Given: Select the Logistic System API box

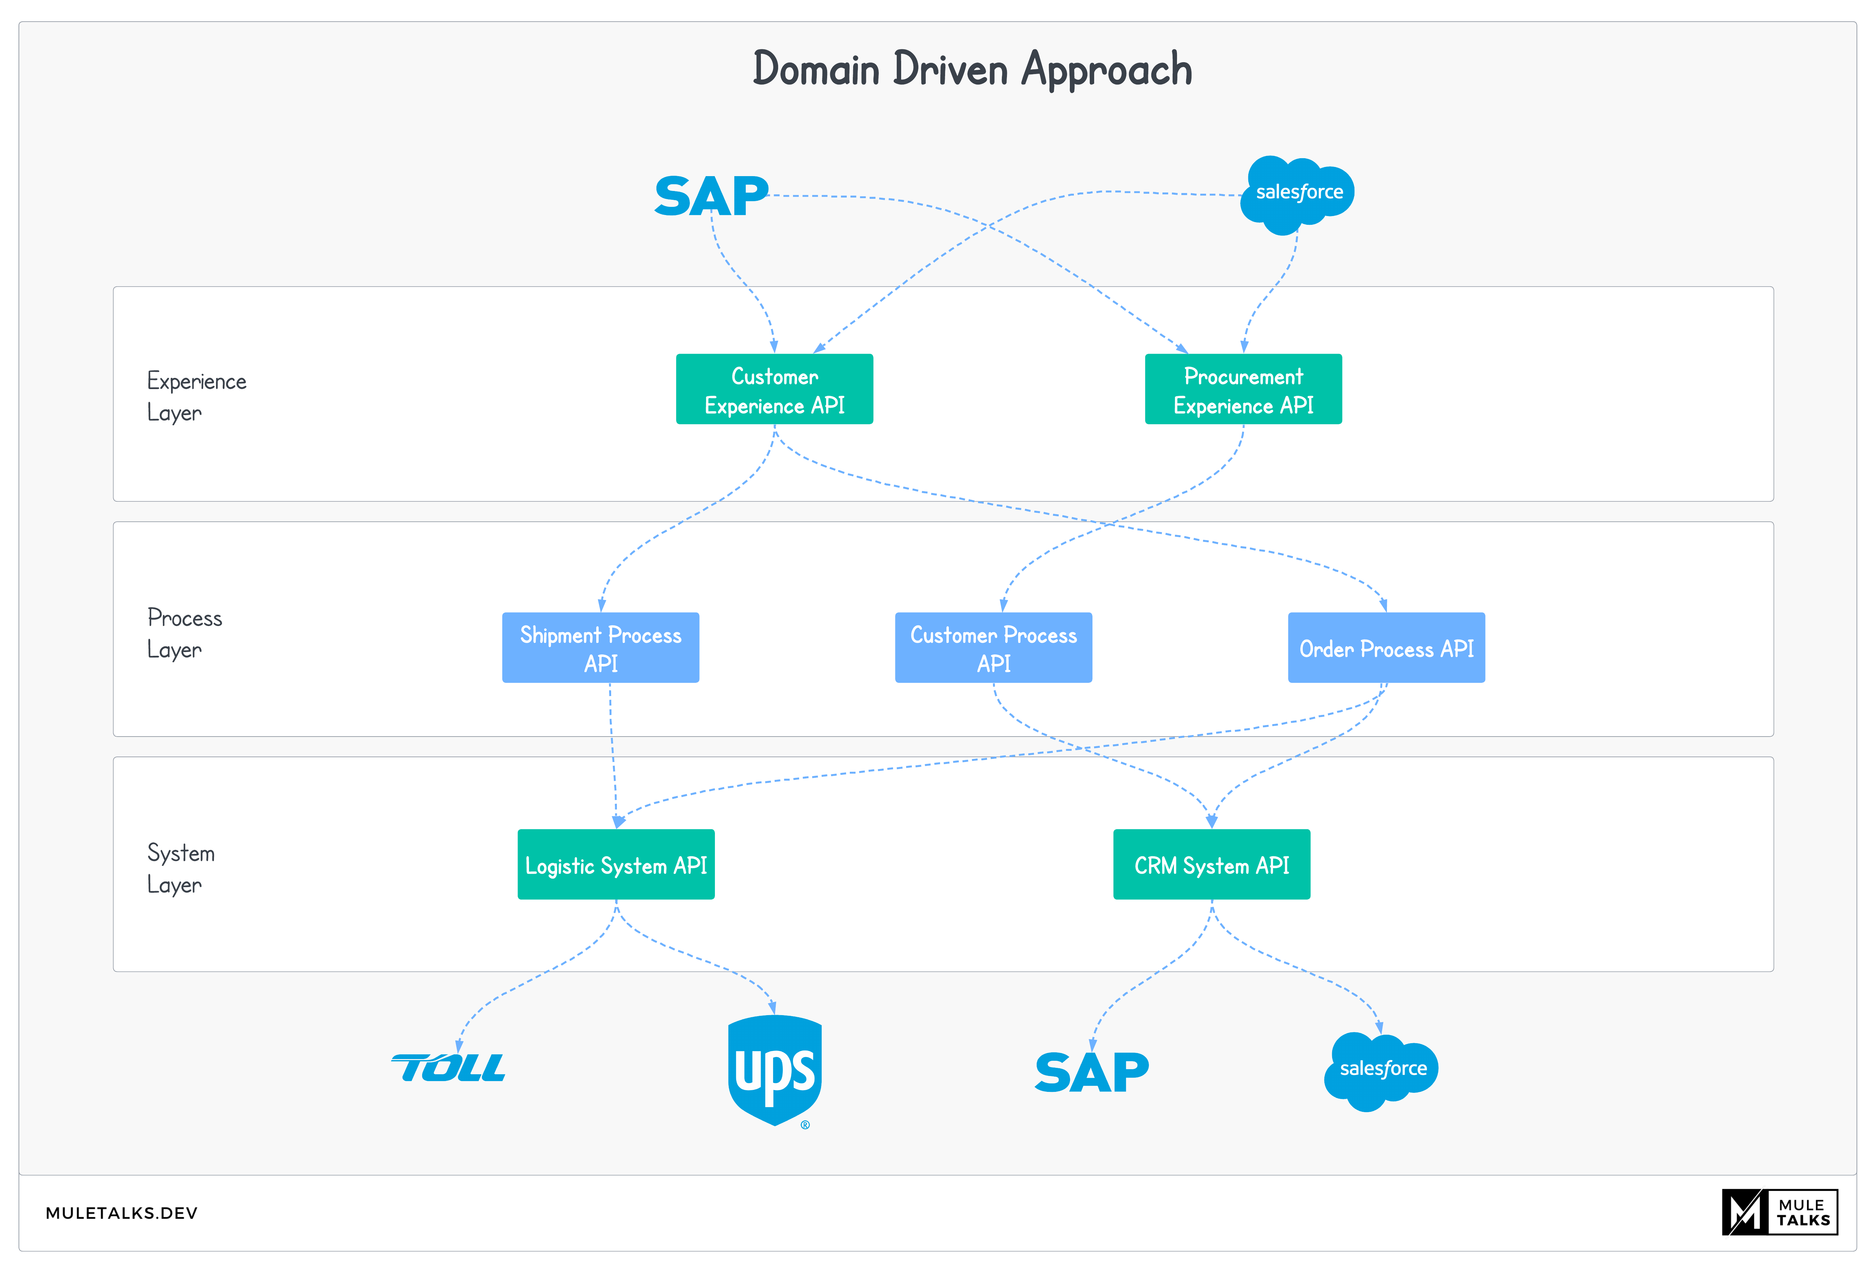Looking at the screenshot, I should click(x=616, y=865).
